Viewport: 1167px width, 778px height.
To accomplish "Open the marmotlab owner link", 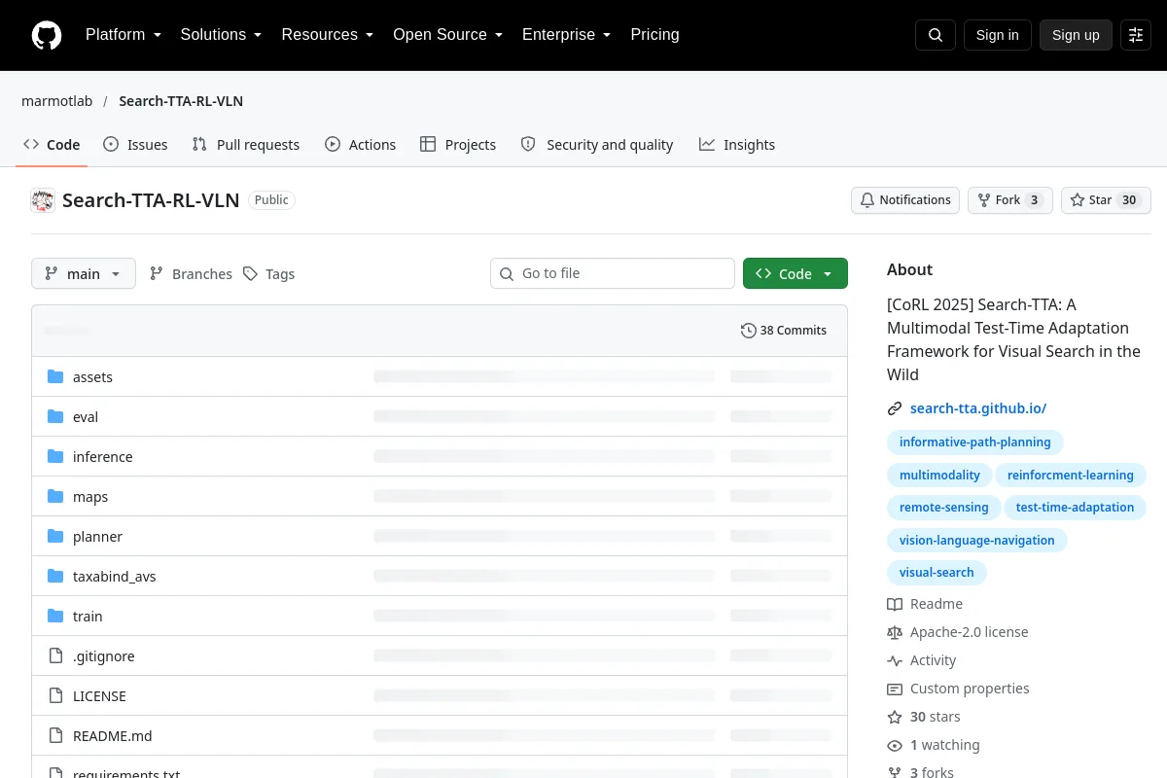I will 57,101.
